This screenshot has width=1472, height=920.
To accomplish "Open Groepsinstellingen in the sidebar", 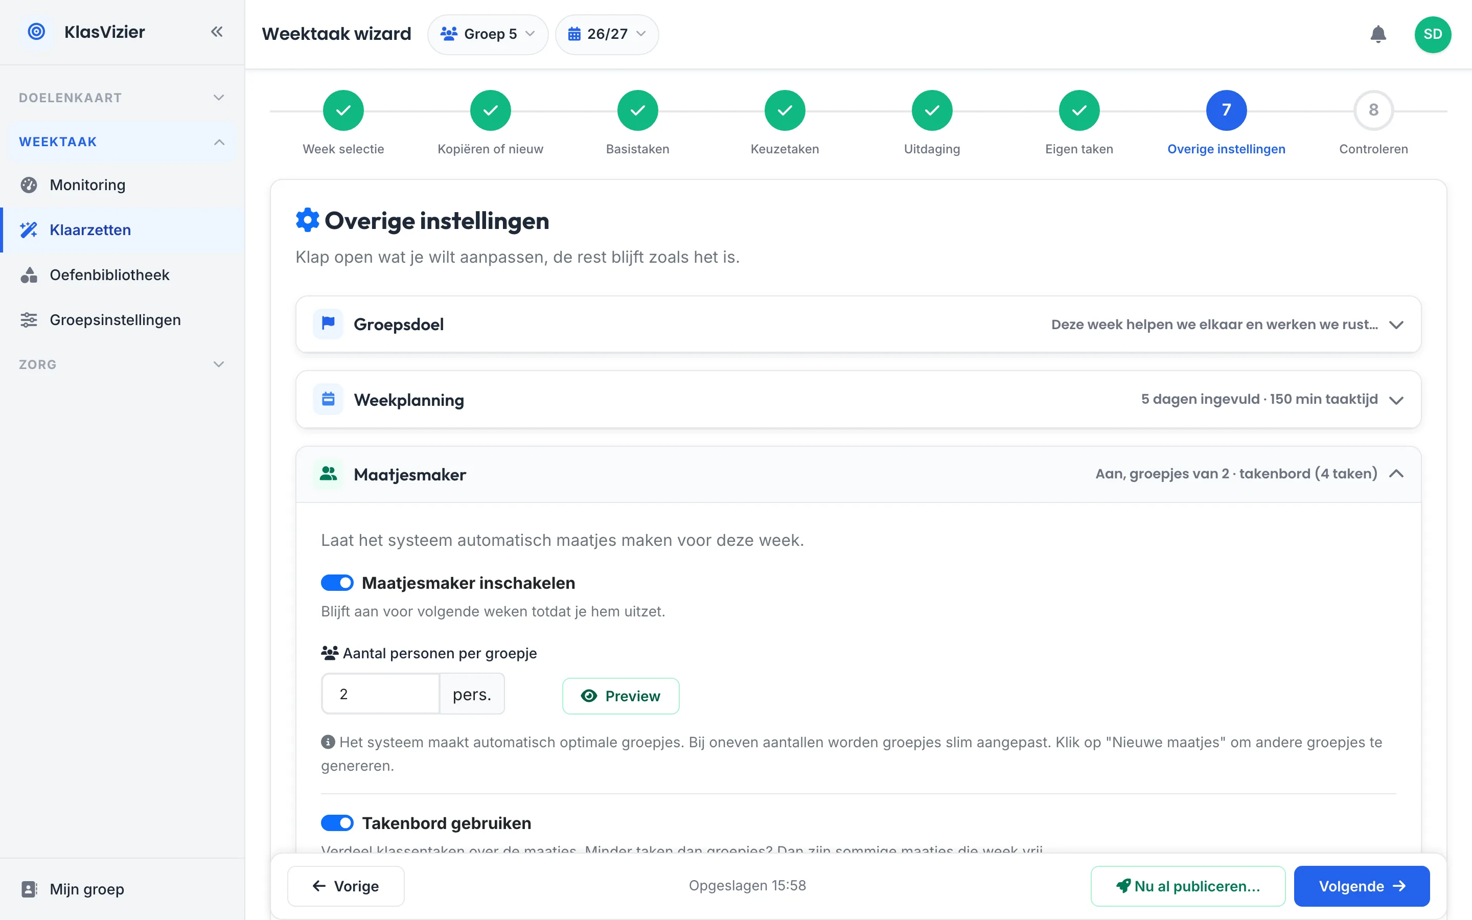I will click(122, 320).
